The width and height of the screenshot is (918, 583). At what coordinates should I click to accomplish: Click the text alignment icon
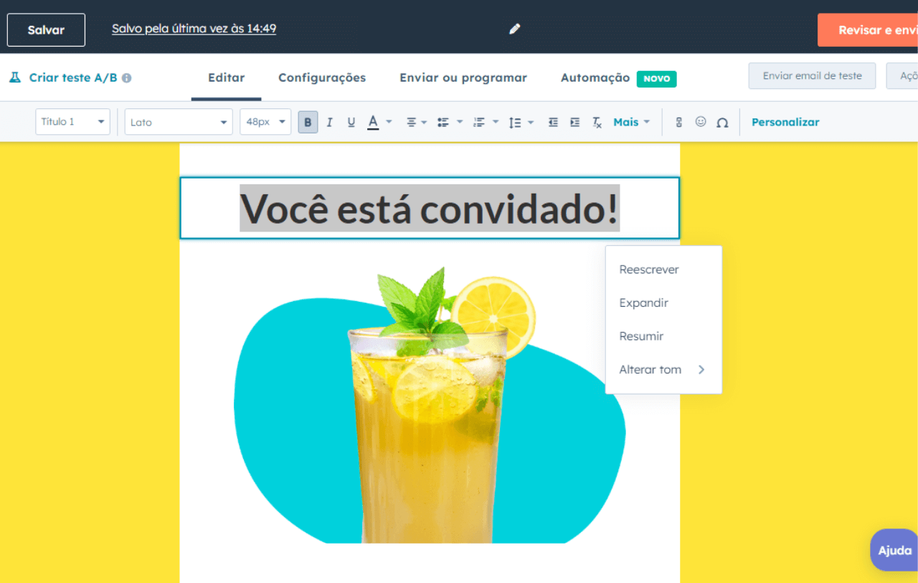(412, 122)
